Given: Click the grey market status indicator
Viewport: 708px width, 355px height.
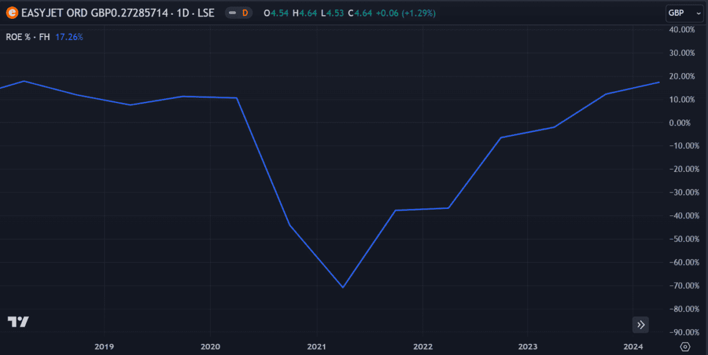Looking at the screenshot, I should click(232, 12).
